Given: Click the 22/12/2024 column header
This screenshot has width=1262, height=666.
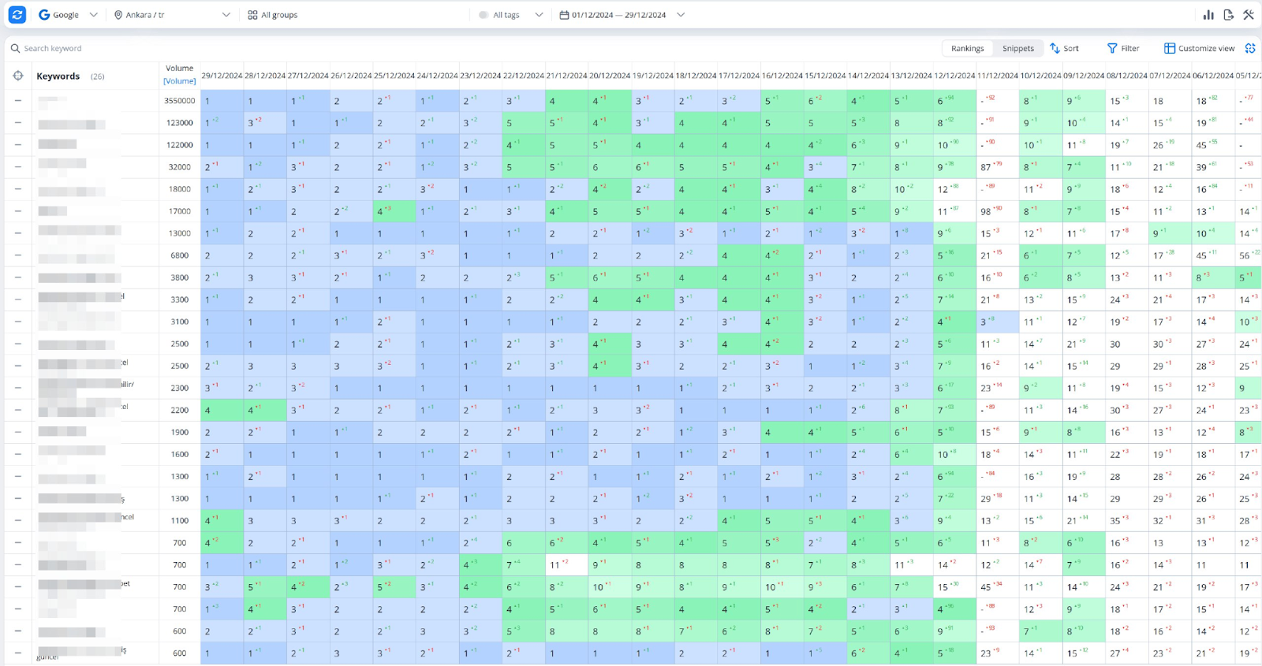Looking at the screenshot, I should pyautogui.click(x=524, y=76).
